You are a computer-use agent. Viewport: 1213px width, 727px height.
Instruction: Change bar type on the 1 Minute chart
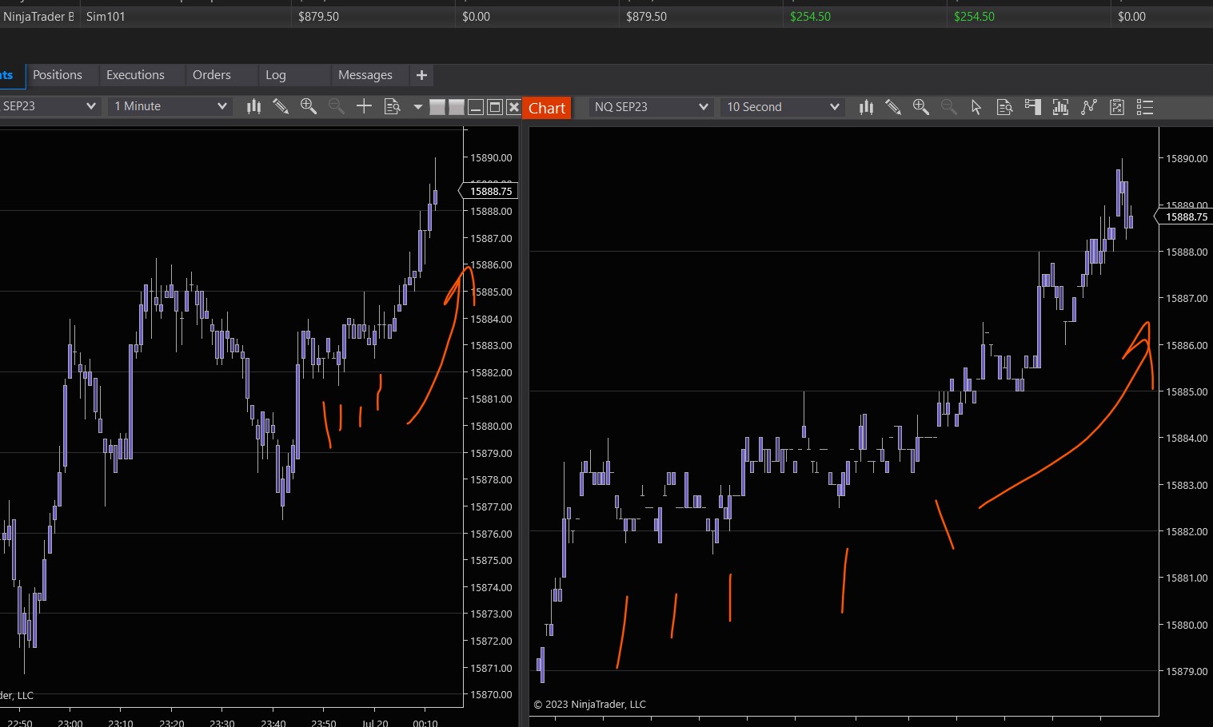click(x=253, y=106)
